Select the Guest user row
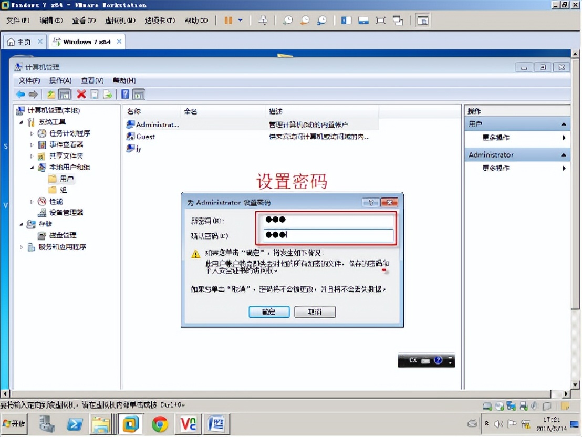This screenshot has height=437, width=582. 252,137
